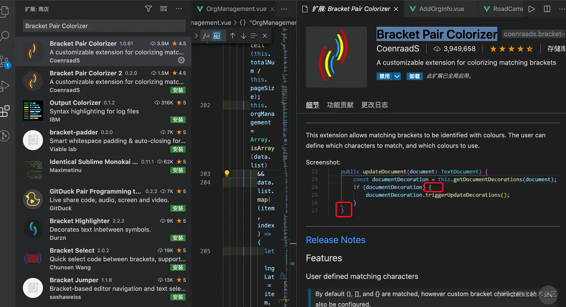The width and height of the screenshot is (566, 307).
Task: Go to previous find match arrow
Action: pos(232,36)
